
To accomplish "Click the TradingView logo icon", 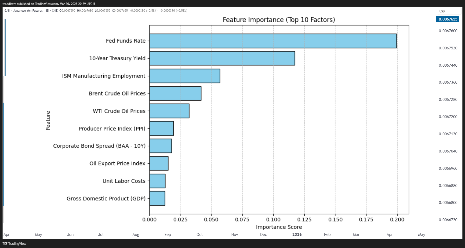I will point(5,243).
